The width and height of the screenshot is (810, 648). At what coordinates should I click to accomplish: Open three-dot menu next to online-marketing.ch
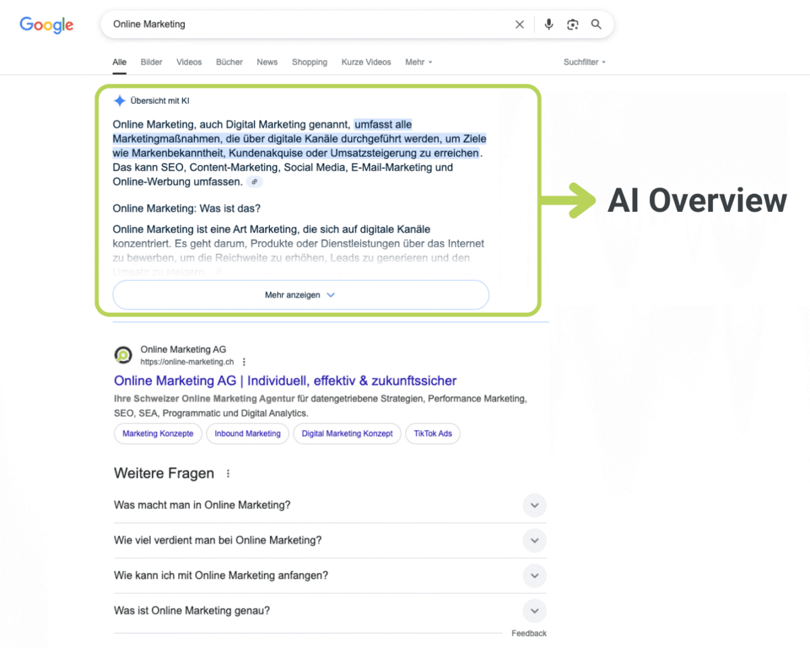pyautogui.click(x=244, y=362)
